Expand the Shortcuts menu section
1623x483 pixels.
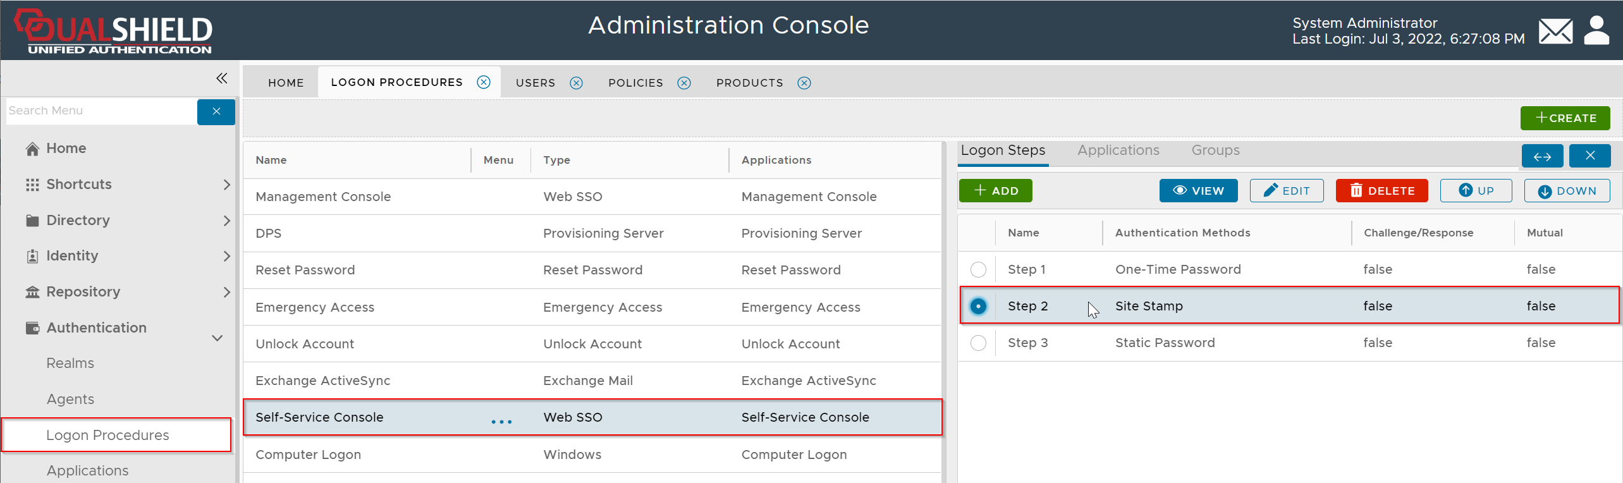[226, 185]
